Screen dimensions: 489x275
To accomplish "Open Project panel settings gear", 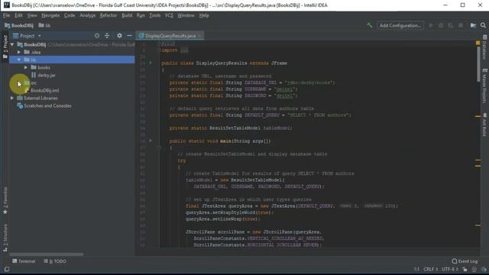I will [119, 36].
